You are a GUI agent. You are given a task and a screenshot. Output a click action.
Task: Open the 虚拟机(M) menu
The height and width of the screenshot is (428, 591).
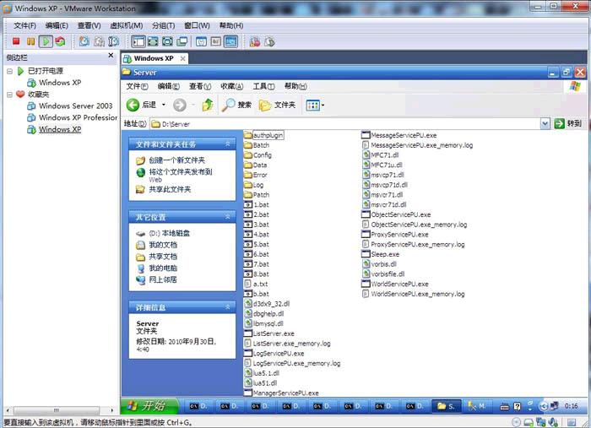(124, 25)
